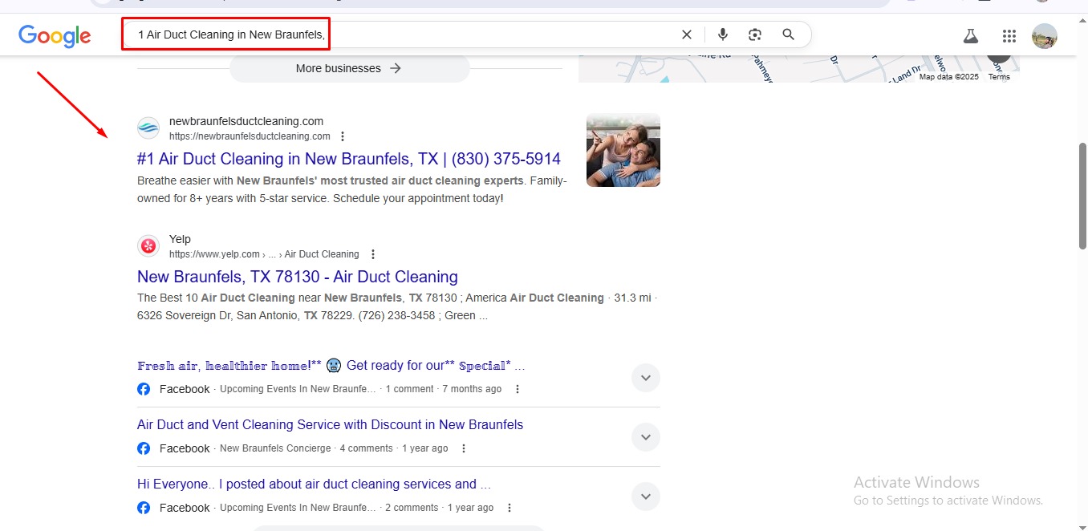The width and height of the screenshot is (1088, 531).
Task: Open options menu for Yelp result
Action: click(x=372, y=254)
